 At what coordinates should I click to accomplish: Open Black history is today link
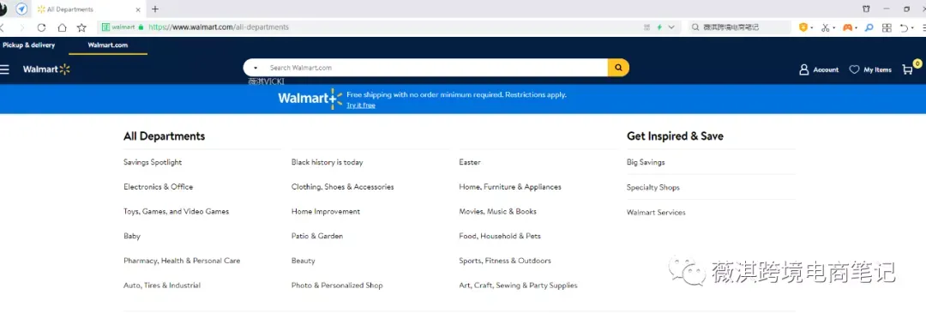pos(328,162)
